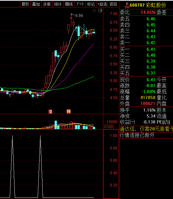Click the 买二 price 6.40

[151, 55]
